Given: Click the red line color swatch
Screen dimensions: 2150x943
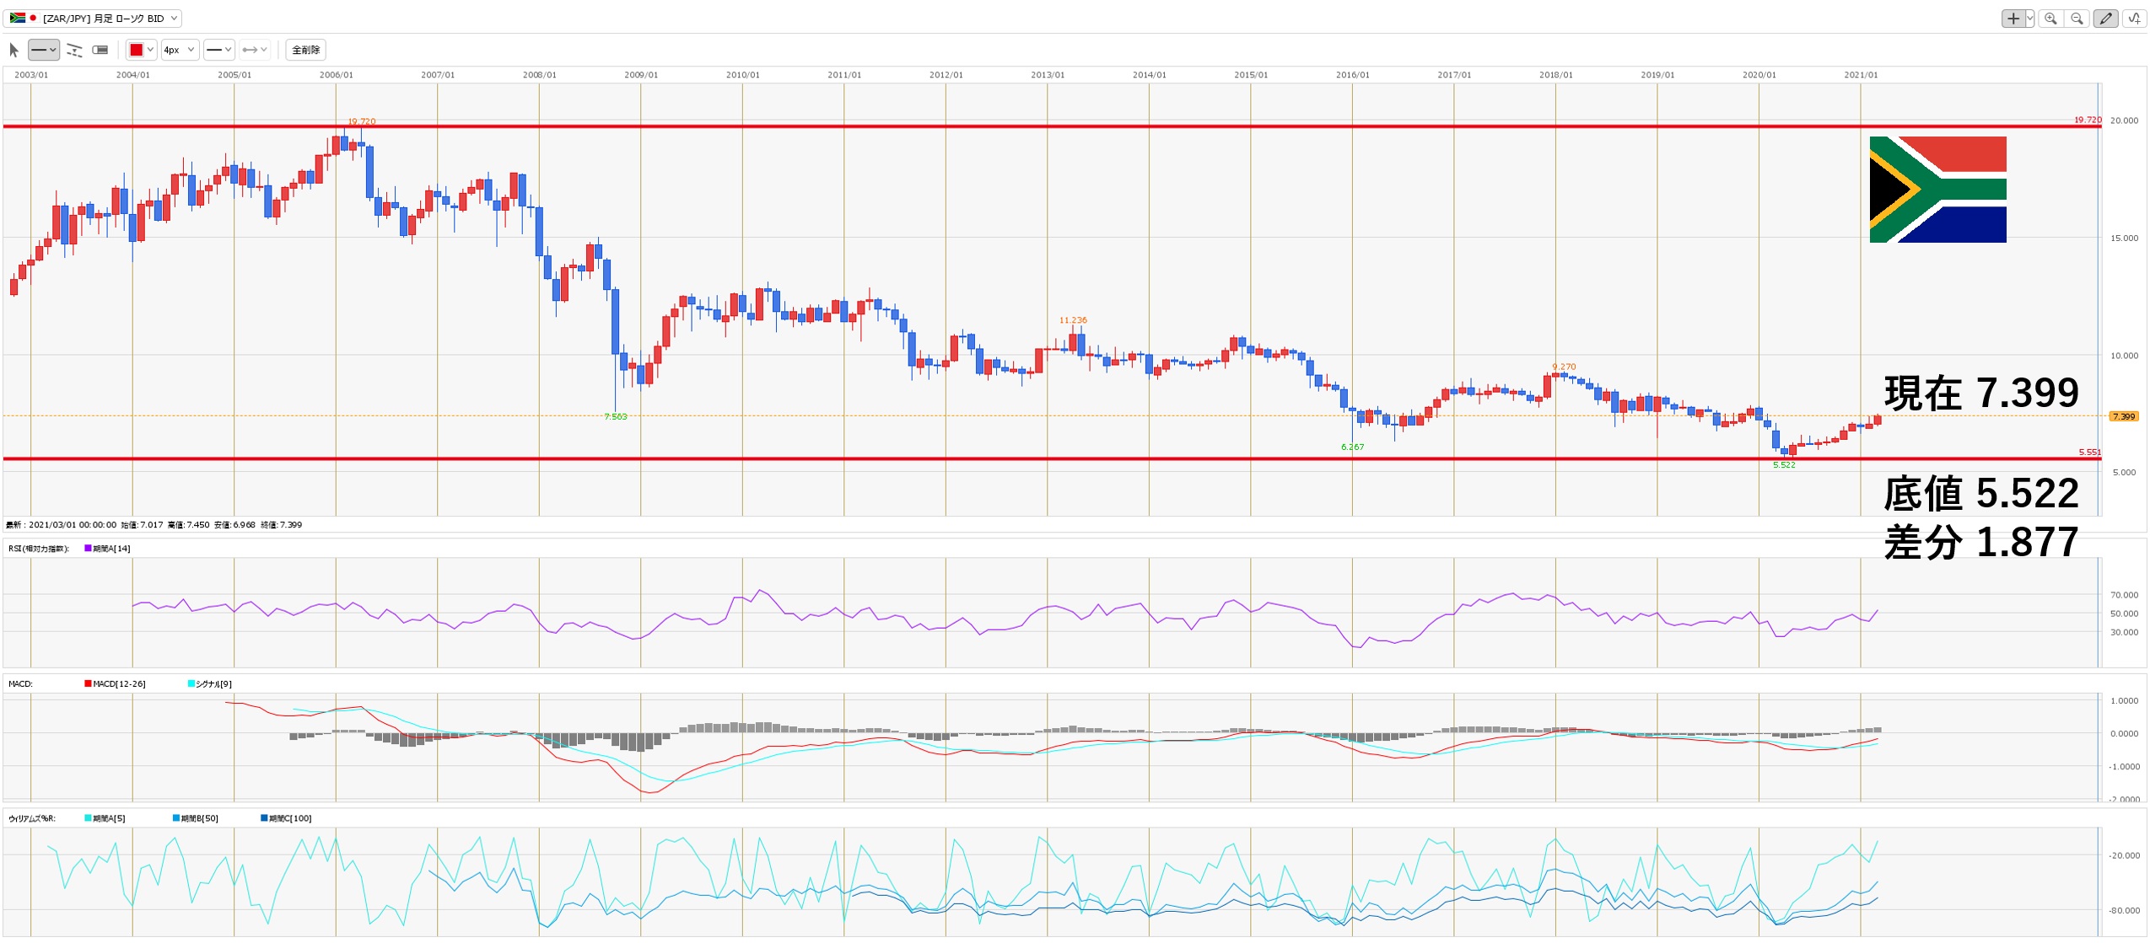Looking at the screenshot, I should 136,50.
